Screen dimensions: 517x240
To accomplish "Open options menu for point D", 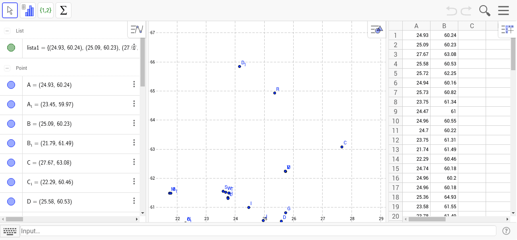I will (x=134, y=201).
